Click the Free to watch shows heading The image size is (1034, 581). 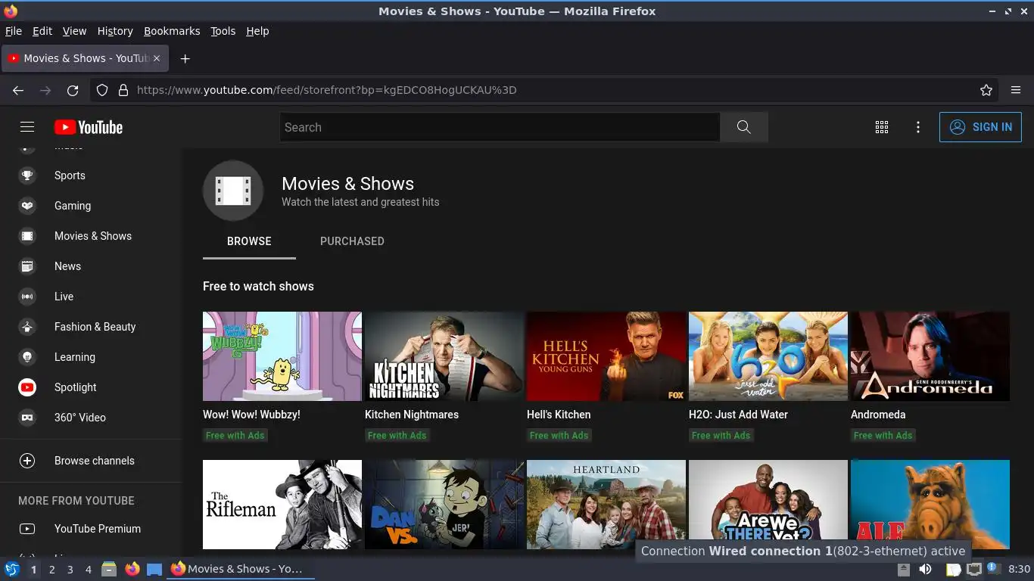258,286
